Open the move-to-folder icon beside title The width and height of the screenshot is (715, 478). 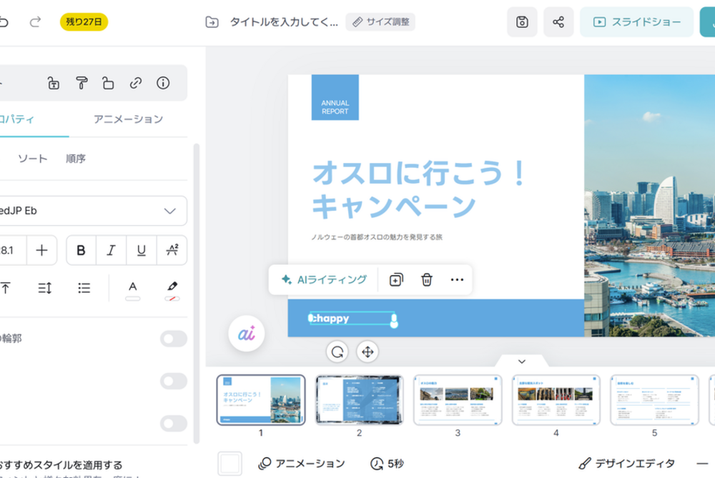pos(212,22)
